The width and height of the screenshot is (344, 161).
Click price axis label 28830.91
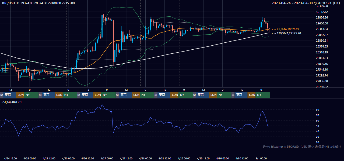(x=322, y=41)
